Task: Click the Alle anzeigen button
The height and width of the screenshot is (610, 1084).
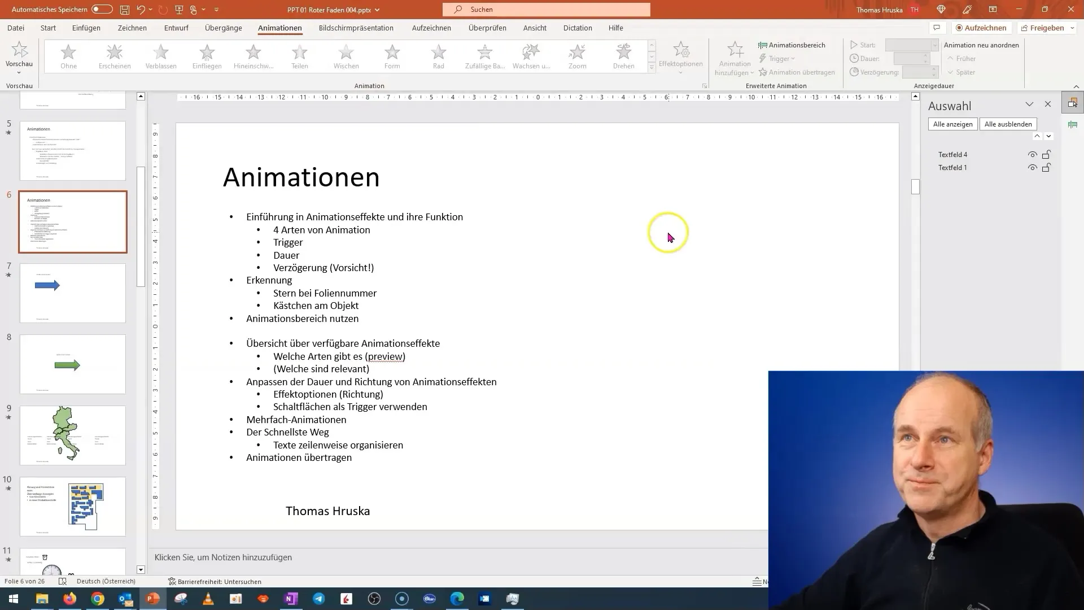Action: 953,124
